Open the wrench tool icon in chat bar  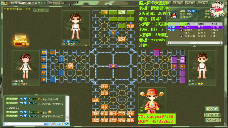click(63, 124)
